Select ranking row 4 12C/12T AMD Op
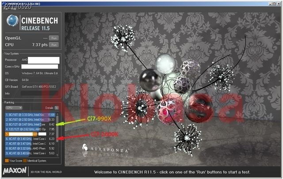283x179 pixels. point(30,129)
